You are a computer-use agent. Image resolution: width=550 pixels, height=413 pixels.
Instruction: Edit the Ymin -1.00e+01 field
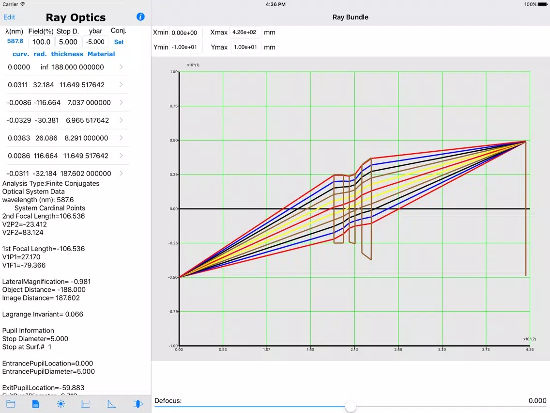click(185, 47)
